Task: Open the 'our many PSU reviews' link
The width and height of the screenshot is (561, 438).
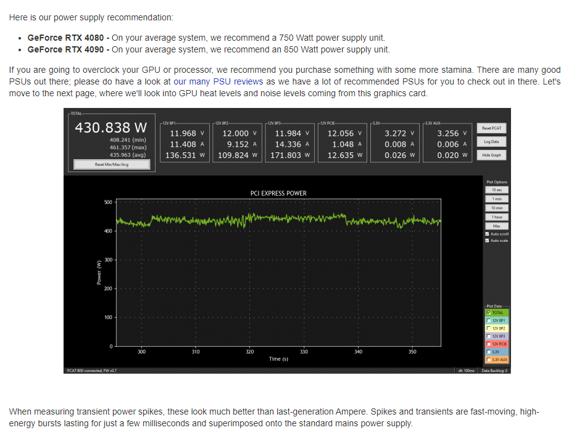Action: coord(218,81)
